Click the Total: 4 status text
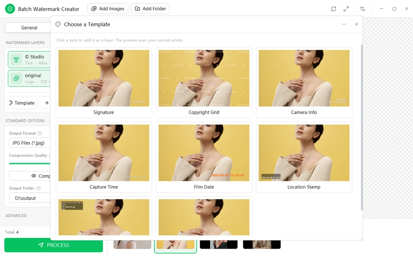 pyautogui.click(x=12, y=232)
